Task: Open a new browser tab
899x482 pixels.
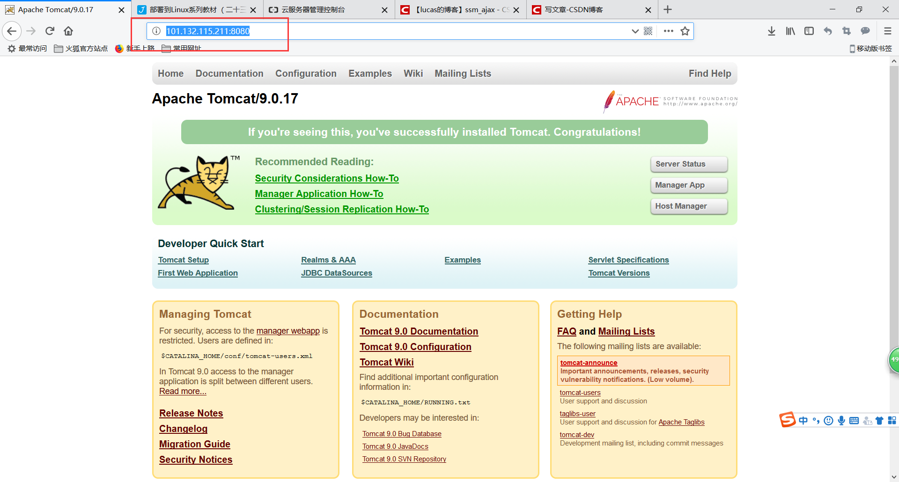Action: (668, 9)
